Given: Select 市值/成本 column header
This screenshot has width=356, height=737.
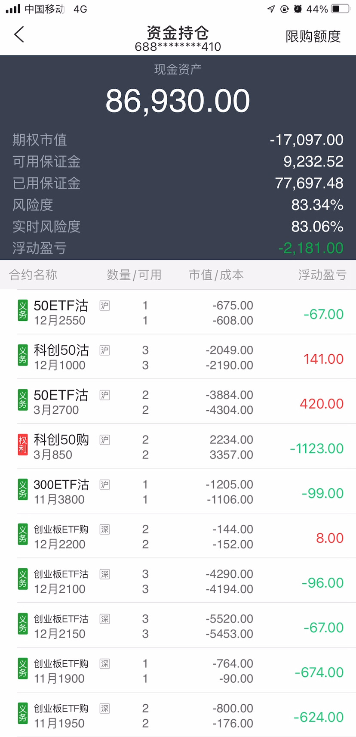Looking at the screenshot, I should click(x=216, y=275).
